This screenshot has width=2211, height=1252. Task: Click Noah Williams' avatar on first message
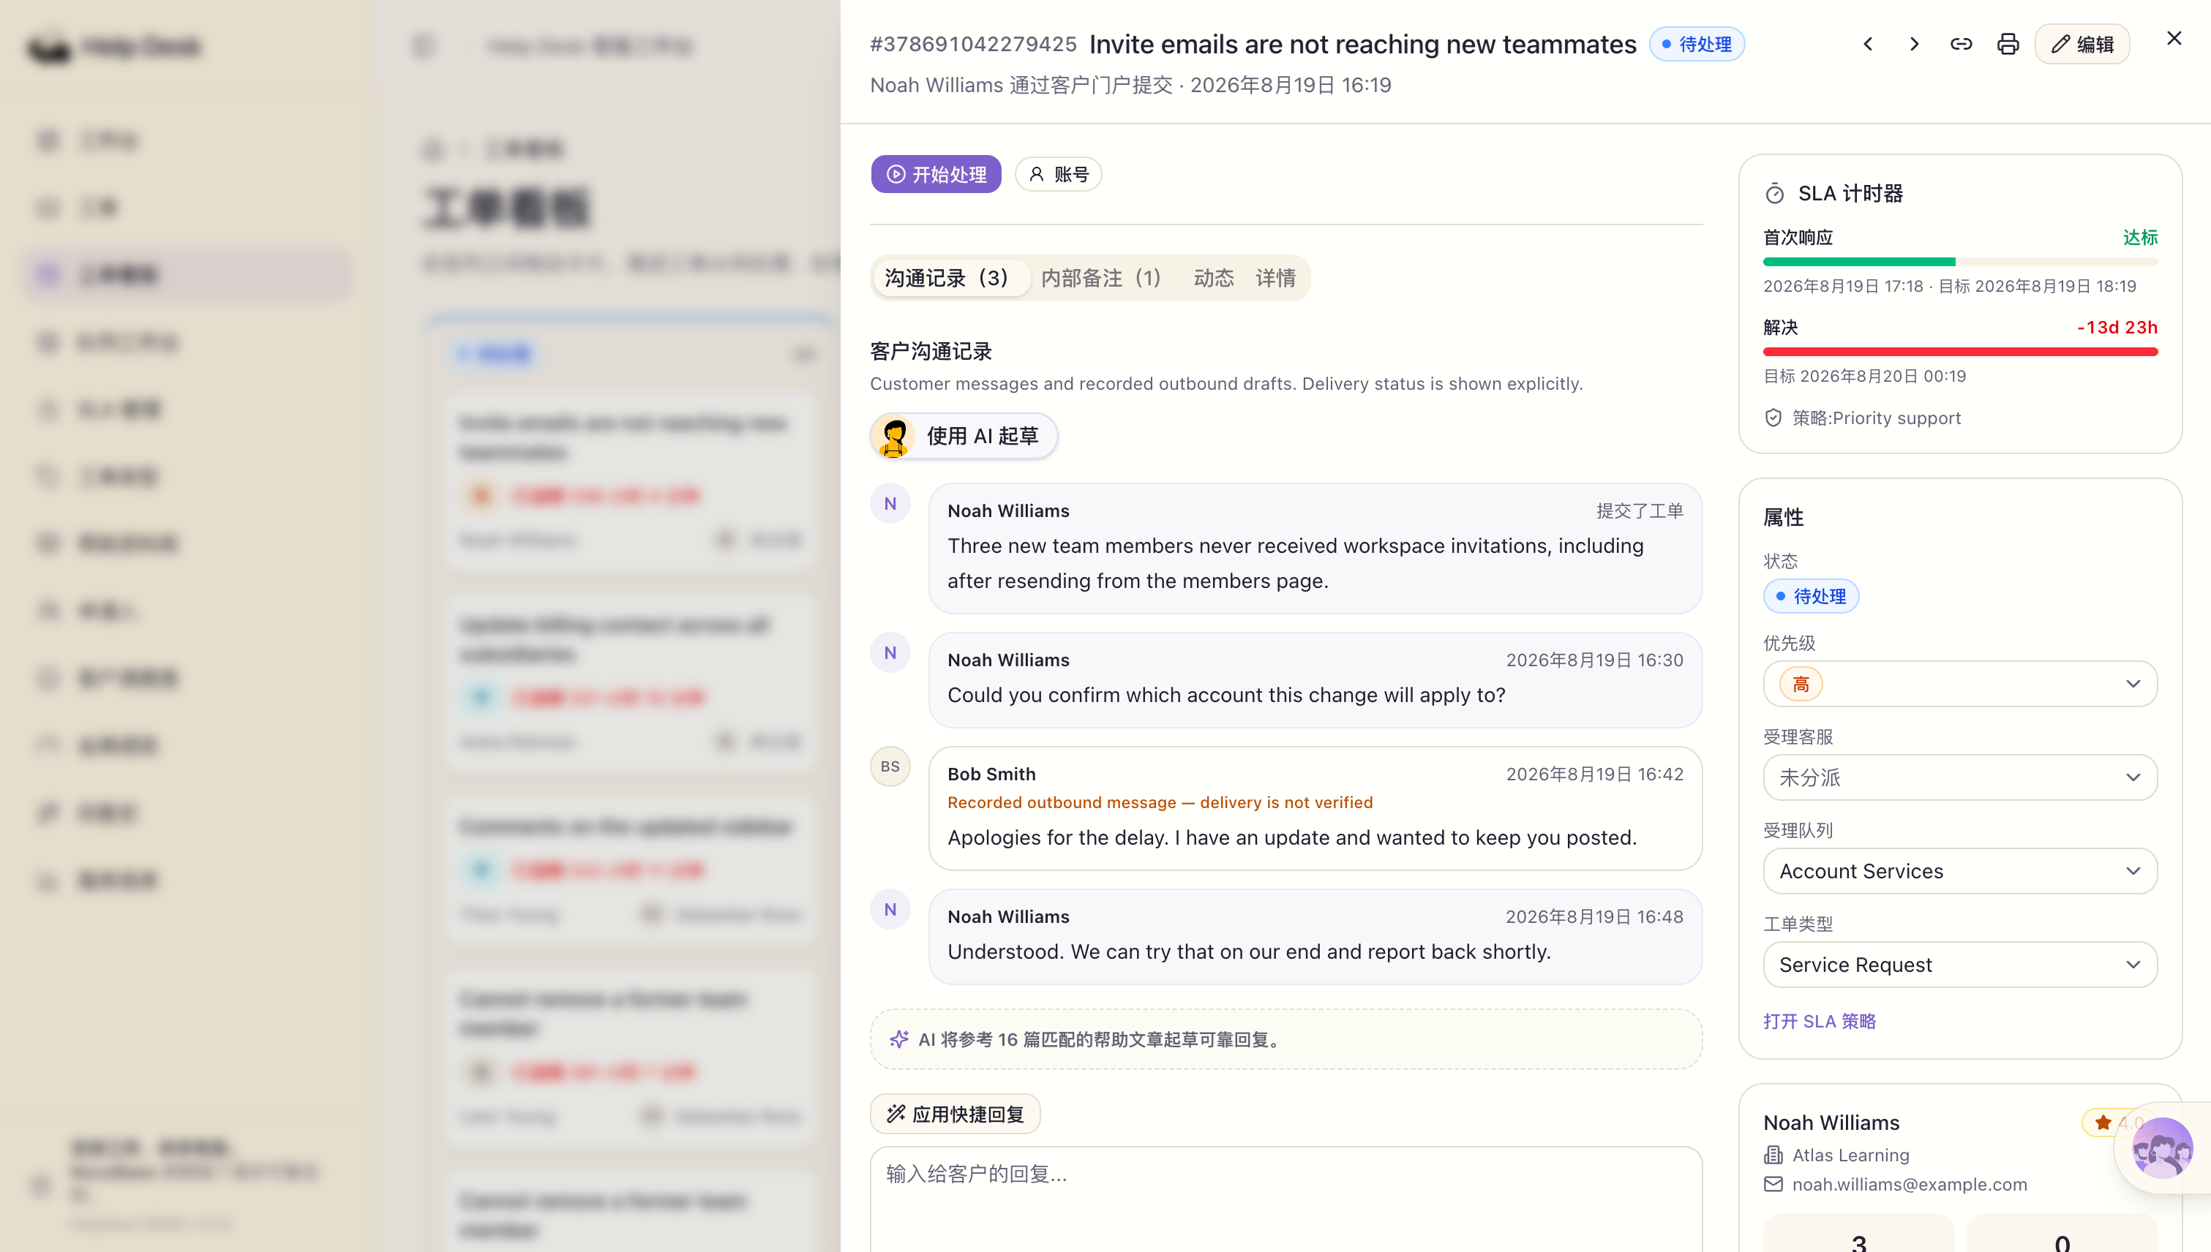pos(890,504)
